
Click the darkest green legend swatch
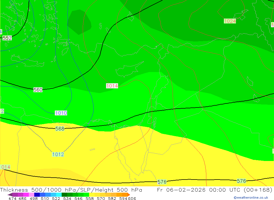[64, 195]
